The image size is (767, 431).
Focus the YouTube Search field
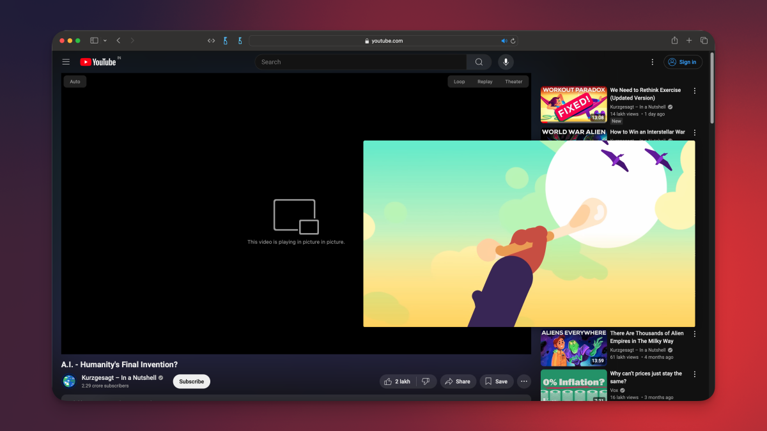pyautogui.click(x=361, y=62)
